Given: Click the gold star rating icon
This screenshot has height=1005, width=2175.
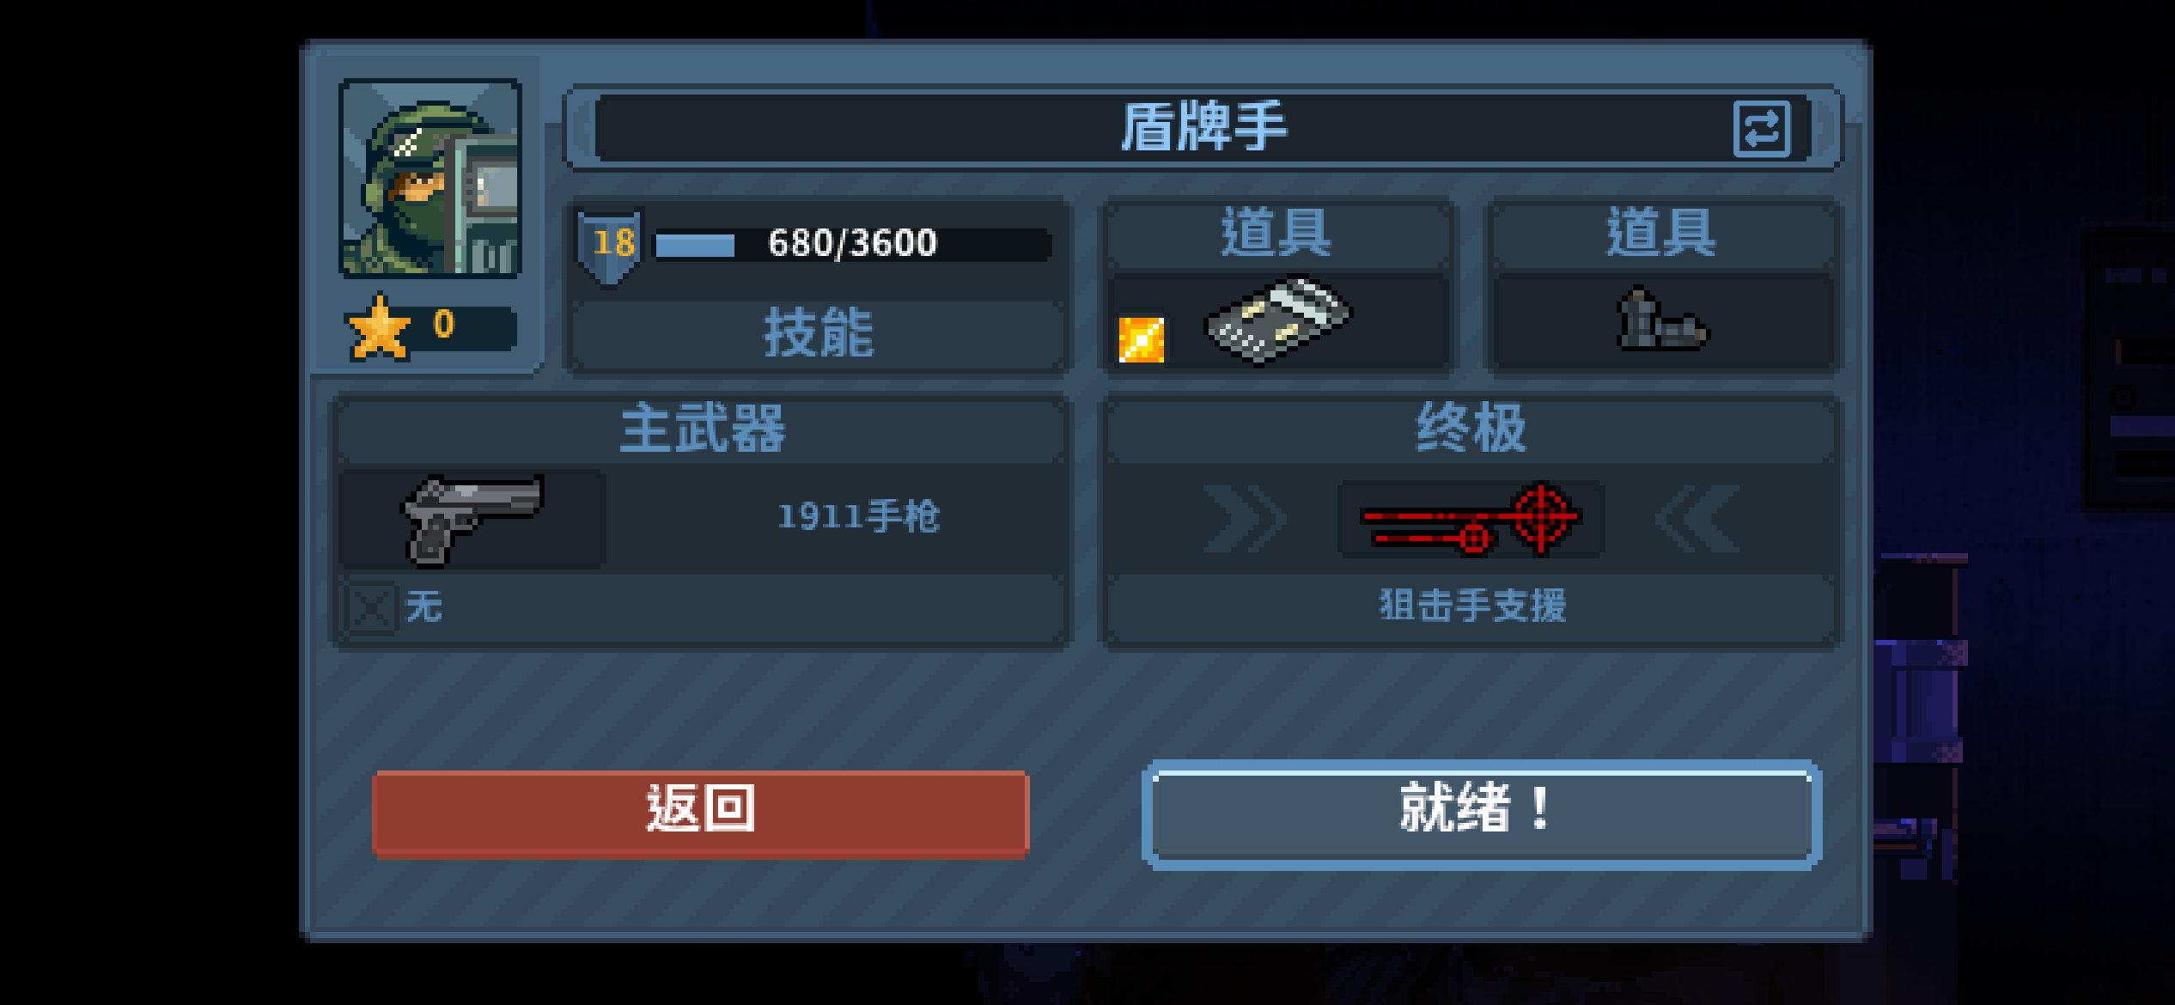Looking at the screenshot, I should tap(378, 327).
